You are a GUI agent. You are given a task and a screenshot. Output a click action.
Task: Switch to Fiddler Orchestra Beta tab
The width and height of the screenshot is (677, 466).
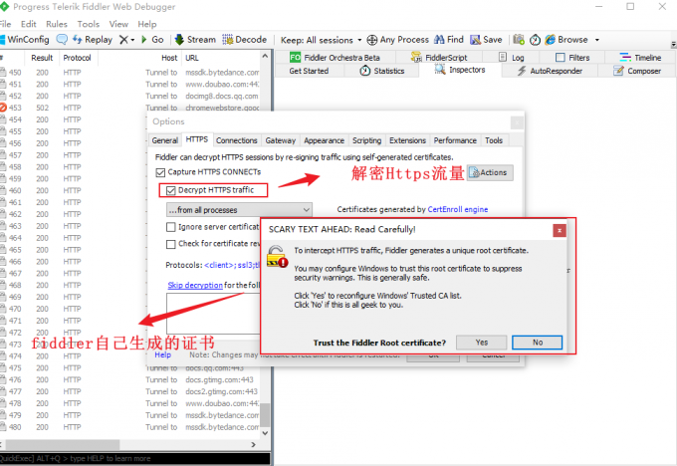click(336, 58)
